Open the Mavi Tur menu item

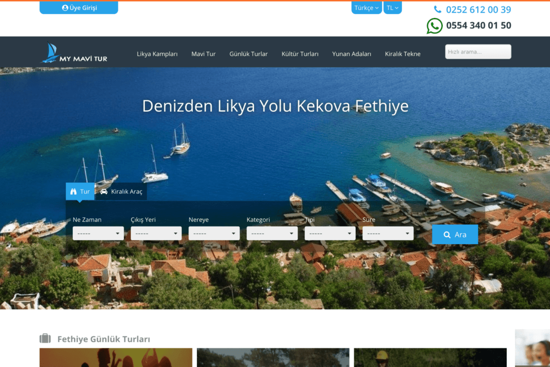pyautogui.click(x=203, y=54)
